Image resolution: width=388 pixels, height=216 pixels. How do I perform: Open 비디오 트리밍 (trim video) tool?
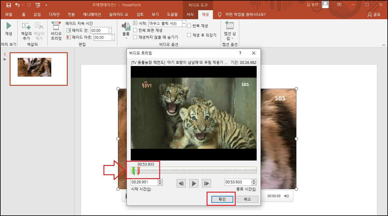click(x=56, y=31)
